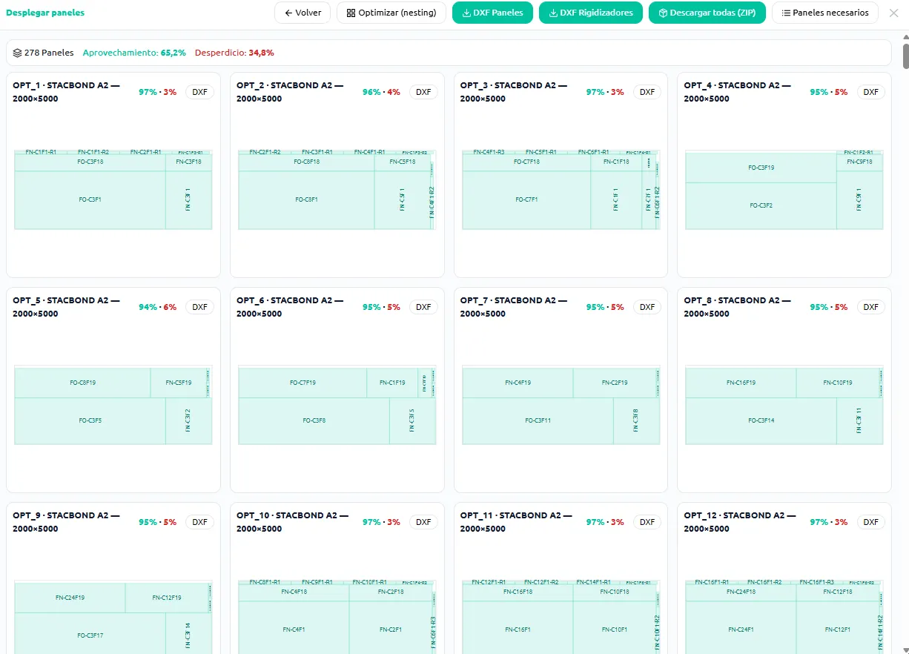Click the Desplegar paneles heading
Screen dimensions: 909x654
click(x=45, y=13)
